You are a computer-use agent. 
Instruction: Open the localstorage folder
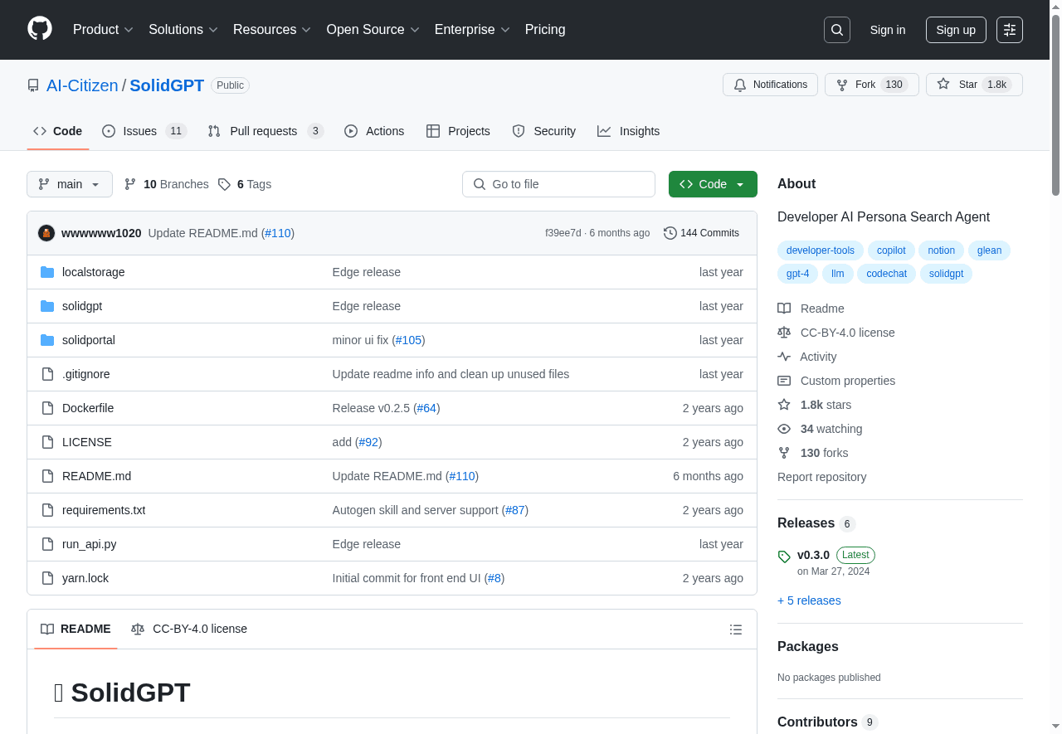point(93,272)
